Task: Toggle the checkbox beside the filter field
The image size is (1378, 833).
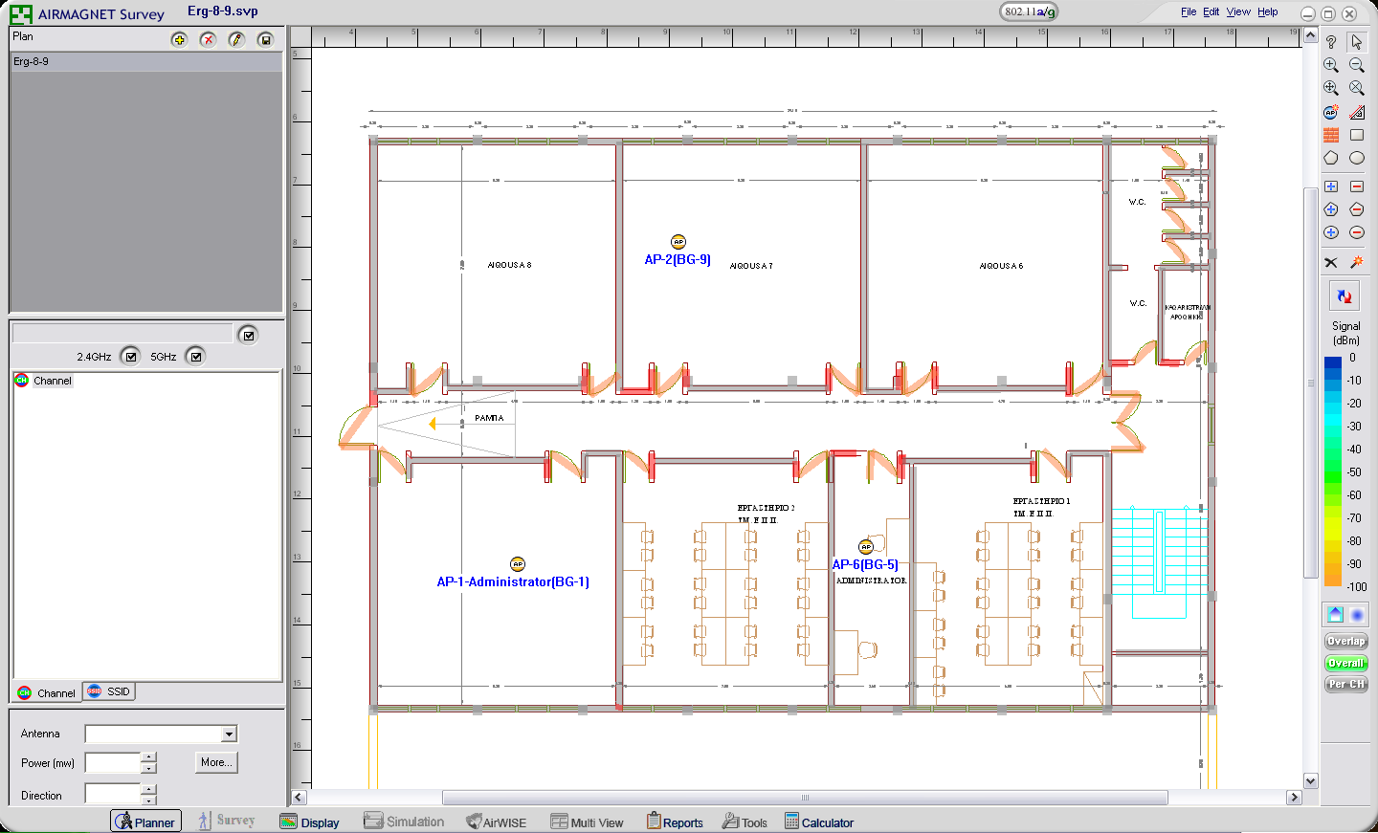Action: pos(249,335)
